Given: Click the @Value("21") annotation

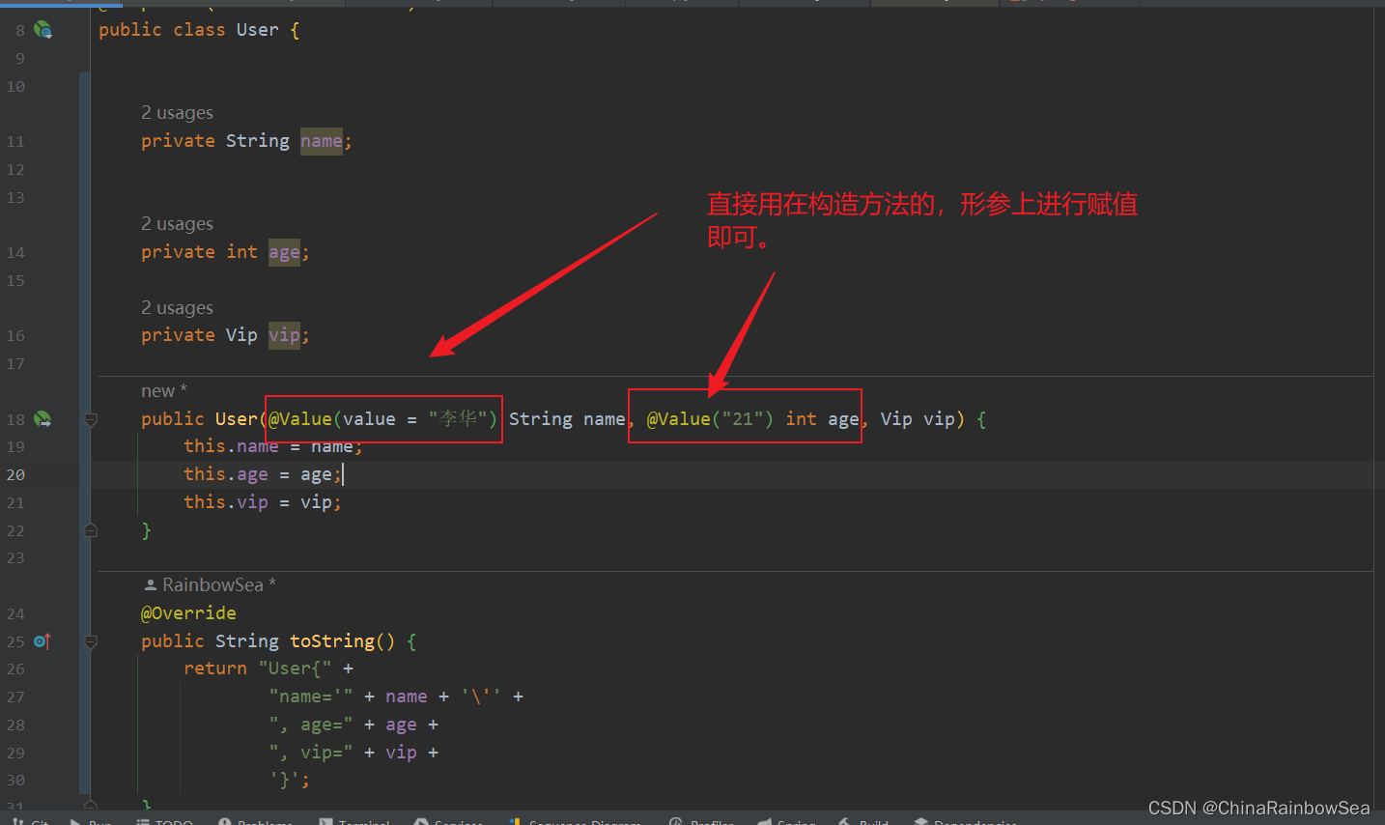Looking at the screenshot, I should coord(710,419).
